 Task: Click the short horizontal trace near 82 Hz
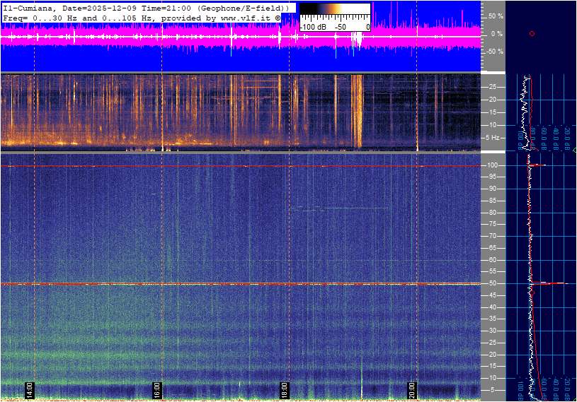pos(340,208)
